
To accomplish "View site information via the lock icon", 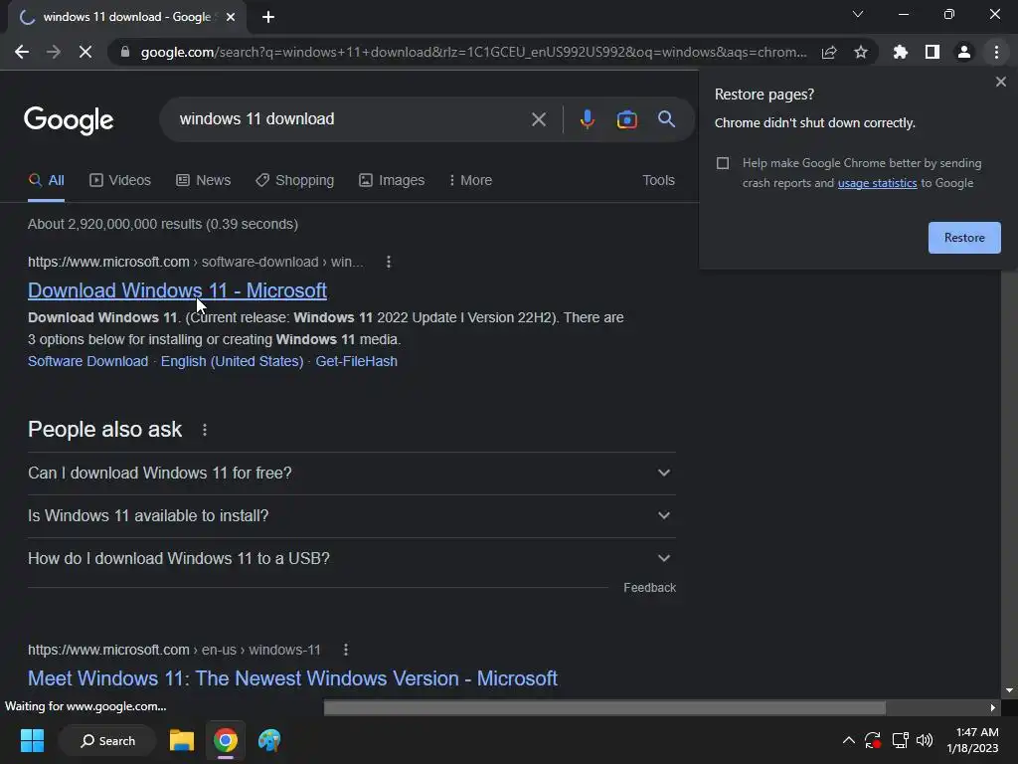I will pyautogui.click(x=125, y=52).
